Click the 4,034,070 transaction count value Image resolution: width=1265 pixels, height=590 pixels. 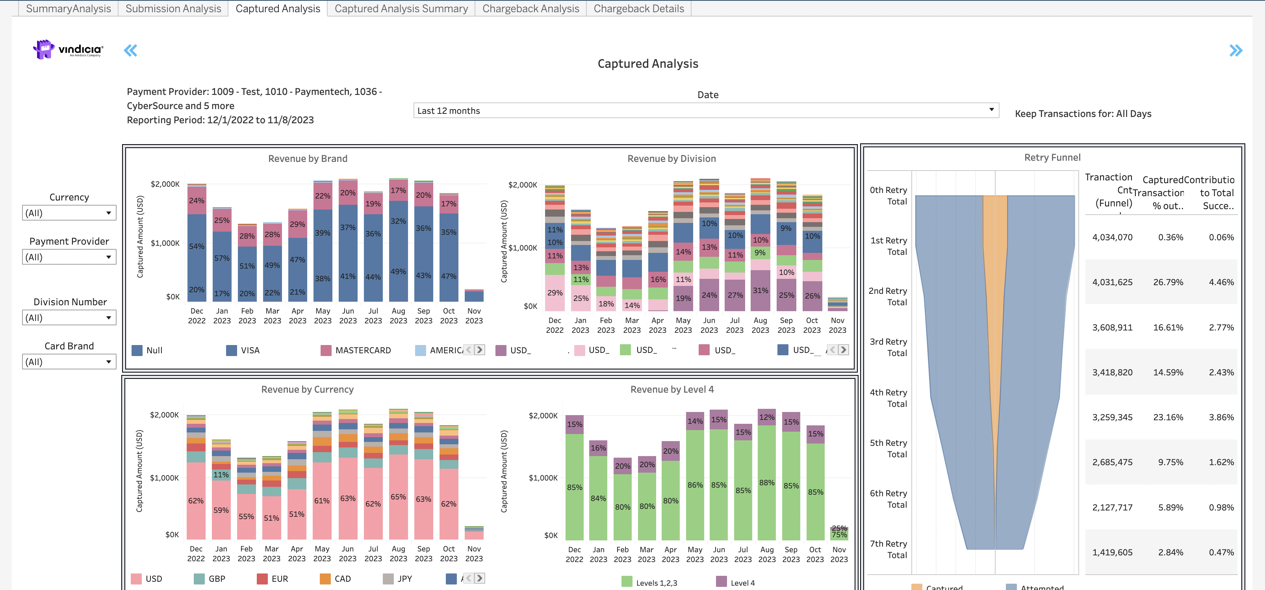pos(1112,237)
